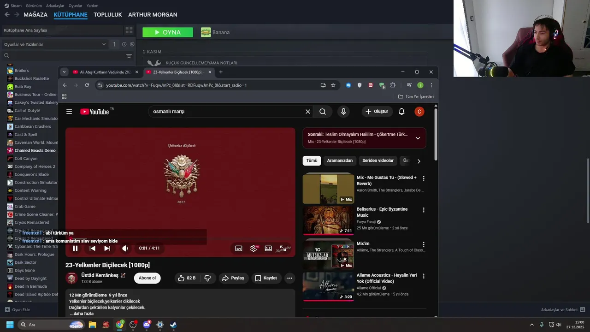Click OYNA play button in Steam

tap(168, 32)
